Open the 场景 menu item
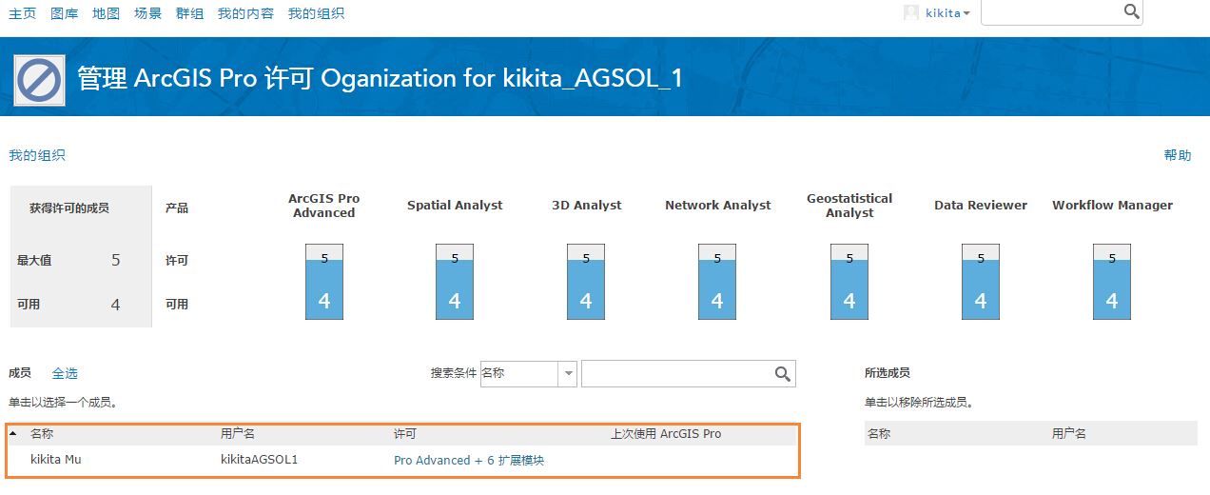The height and width of the screenshot is (495, 1210). [147, 13]
